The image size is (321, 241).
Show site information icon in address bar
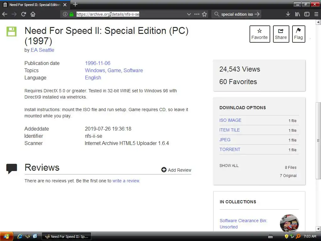65,14
